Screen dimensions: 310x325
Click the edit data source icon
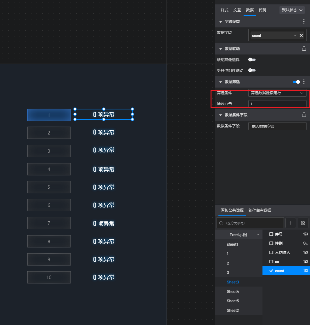[303, 223]
